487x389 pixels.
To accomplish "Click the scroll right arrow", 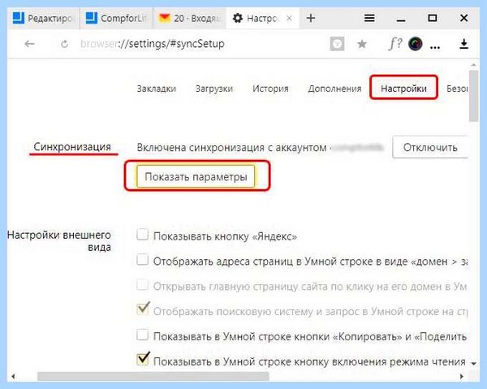I will 462,376.
